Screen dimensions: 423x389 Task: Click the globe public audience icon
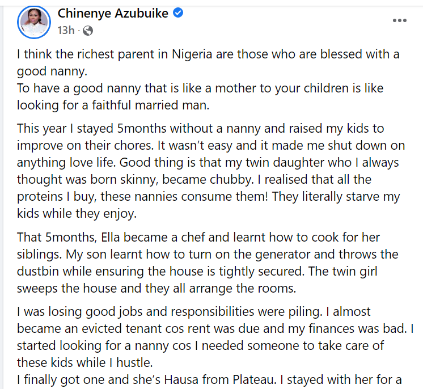88,31
